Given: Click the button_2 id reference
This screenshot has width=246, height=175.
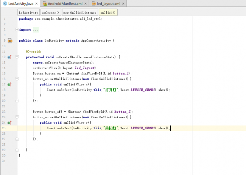Looking at the screenshot, I should [123, 112].
